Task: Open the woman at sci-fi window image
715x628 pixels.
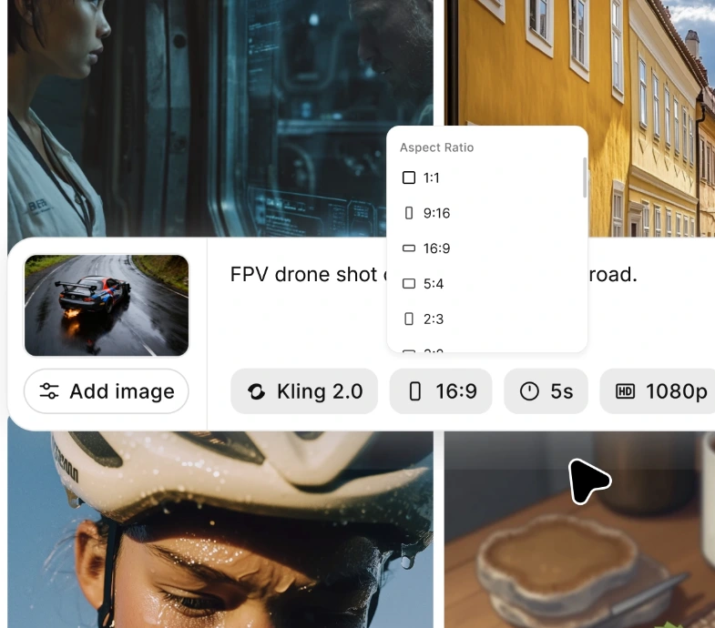Action: point(220,118)
